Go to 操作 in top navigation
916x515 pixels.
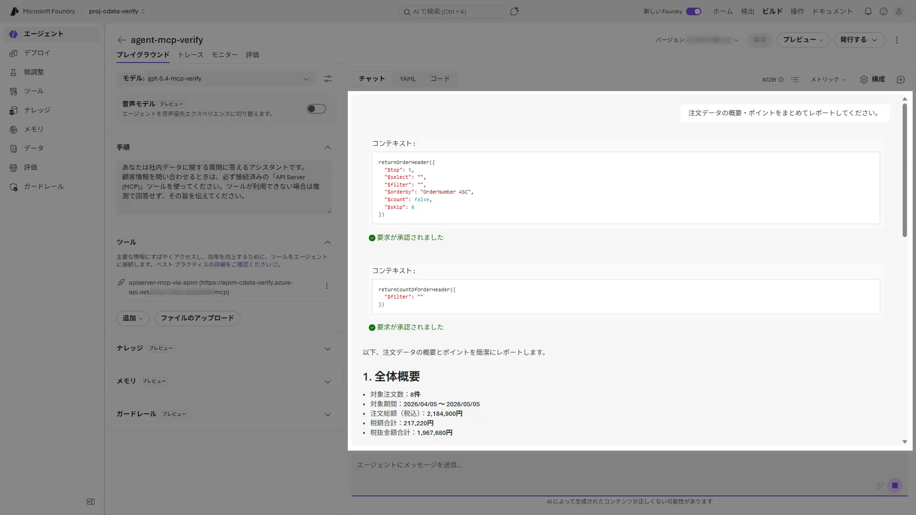(797, 11)
